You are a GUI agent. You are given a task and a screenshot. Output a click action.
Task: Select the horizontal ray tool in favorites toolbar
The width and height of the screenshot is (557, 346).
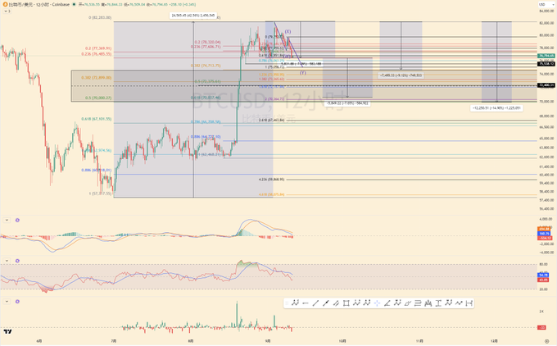pos(306,303)
